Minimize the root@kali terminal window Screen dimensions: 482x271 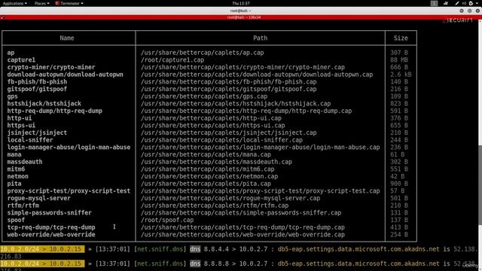[x=462, y=11]
